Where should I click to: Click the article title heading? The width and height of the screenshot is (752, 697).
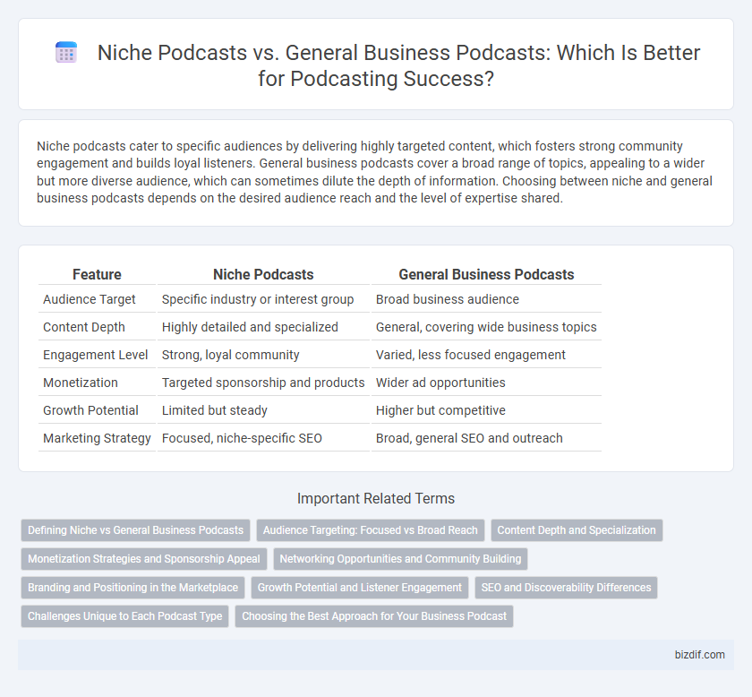(x=398, y=65)
